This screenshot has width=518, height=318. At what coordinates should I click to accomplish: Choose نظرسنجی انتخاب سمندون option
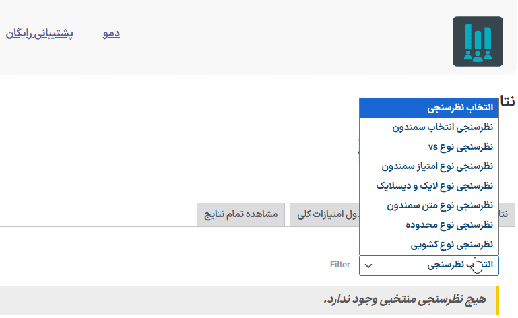pos(429,127)
